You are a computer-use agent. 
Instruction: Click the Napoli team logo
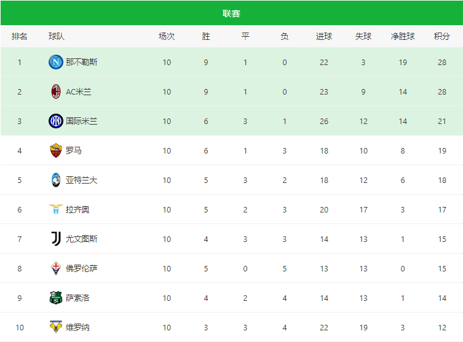click(x=56, y=62)
